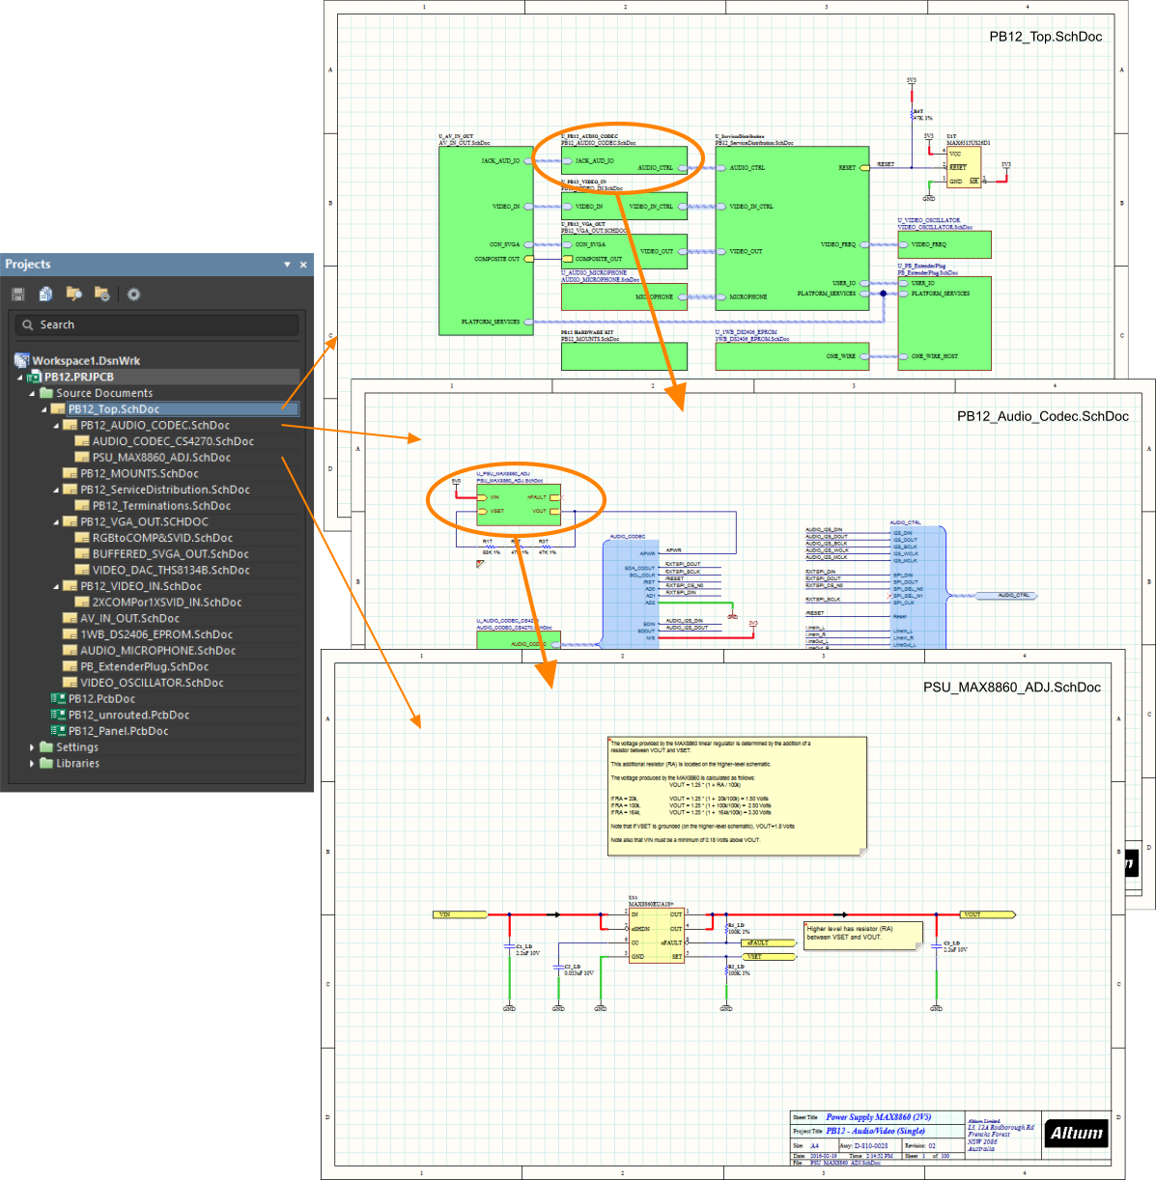1156x1180 pixels.
Task: Click the Source Documents folder icon
Action: click(46, 393)
